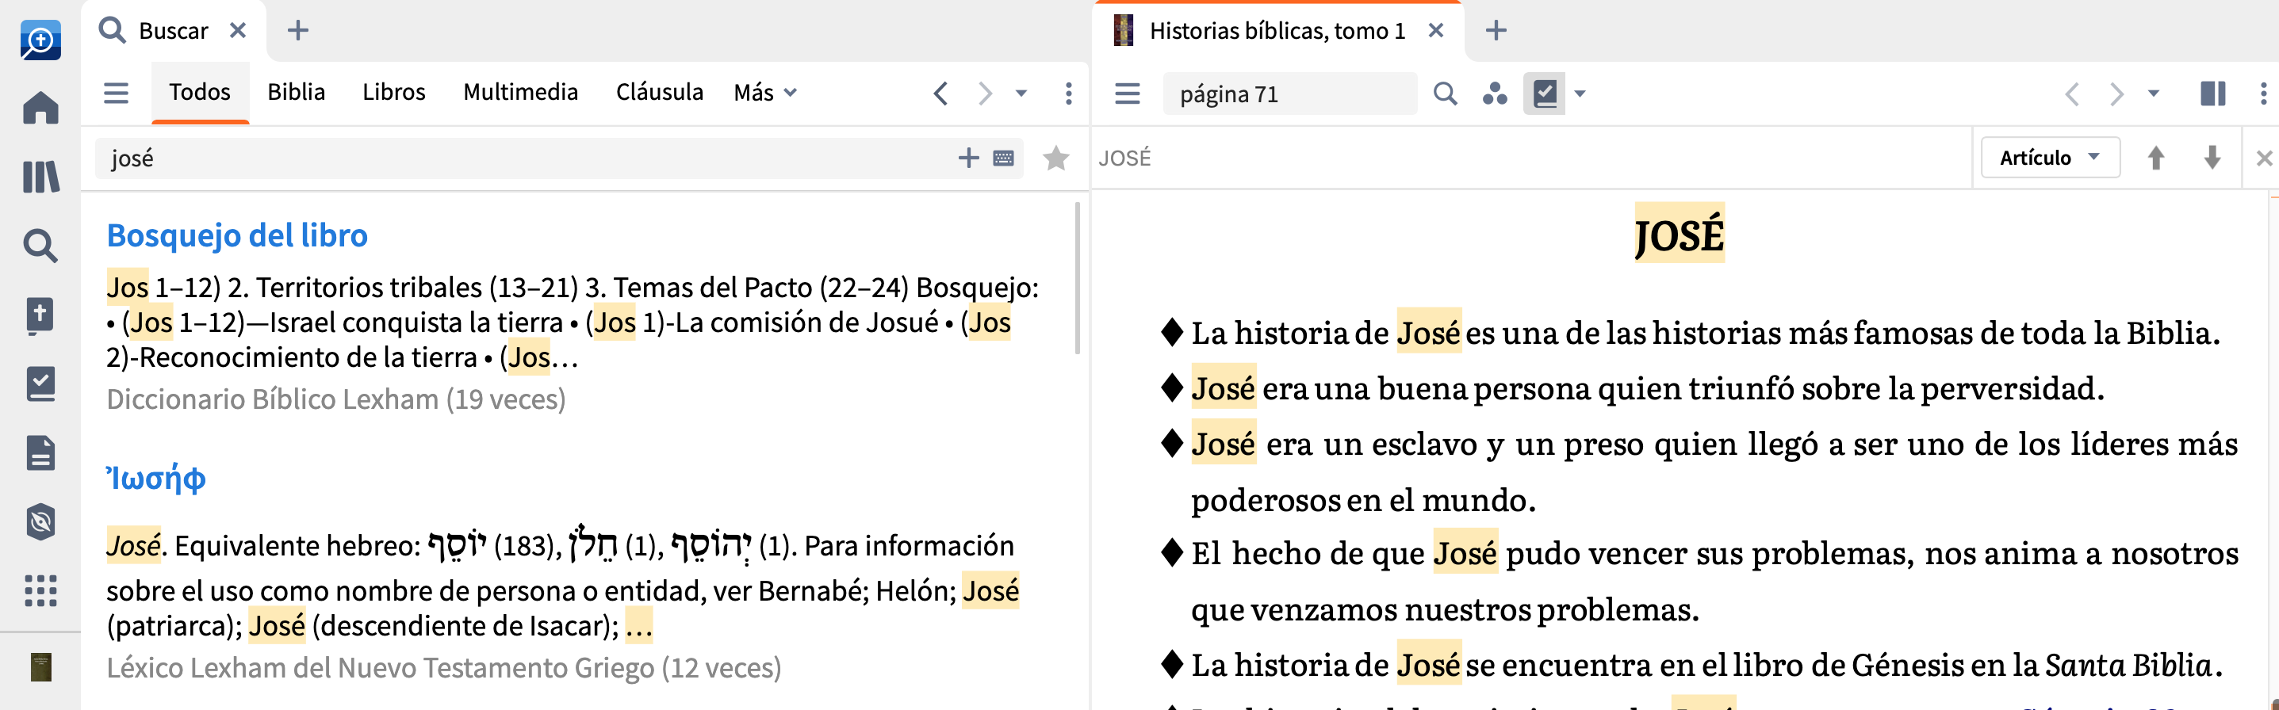Screen dimensions: 2279x710
Task: Open the Ἰωσήφ lexicon result
Action: coord(156,479)
